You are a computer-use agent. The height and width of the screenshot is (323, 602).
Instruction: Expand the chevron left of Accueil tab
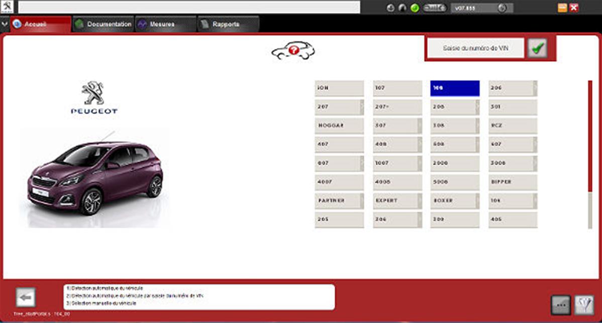point(5,24)
